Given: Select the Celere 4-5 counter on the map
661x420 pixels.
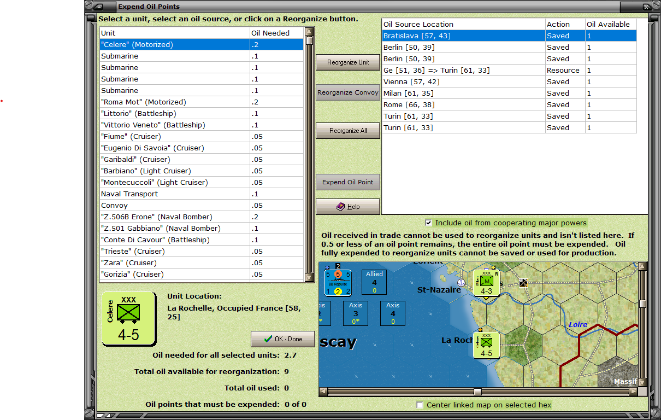Looking at the screenshot, I should [486, 345].
